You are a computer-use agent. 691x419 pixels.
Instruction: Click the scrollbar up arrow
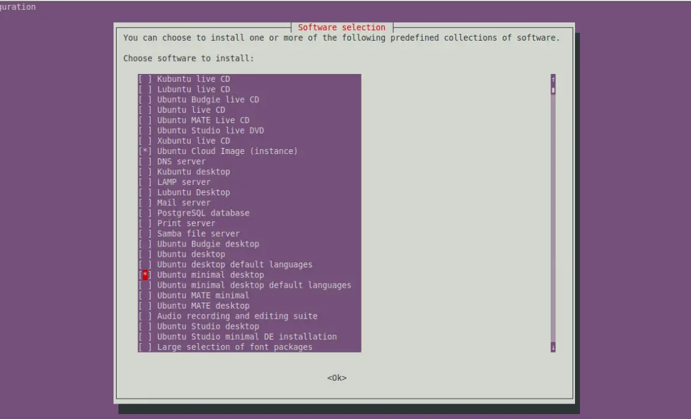[x=553, y=79]
